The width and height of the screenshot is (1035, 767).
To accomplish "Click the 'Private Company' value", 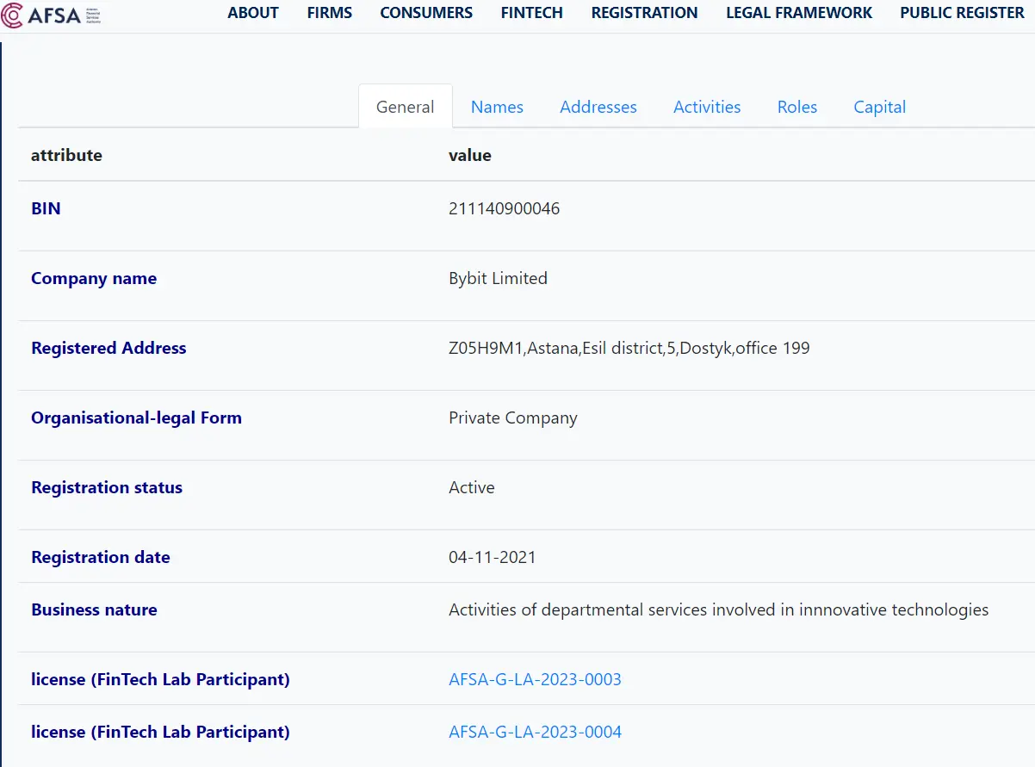I will point(513,418).
